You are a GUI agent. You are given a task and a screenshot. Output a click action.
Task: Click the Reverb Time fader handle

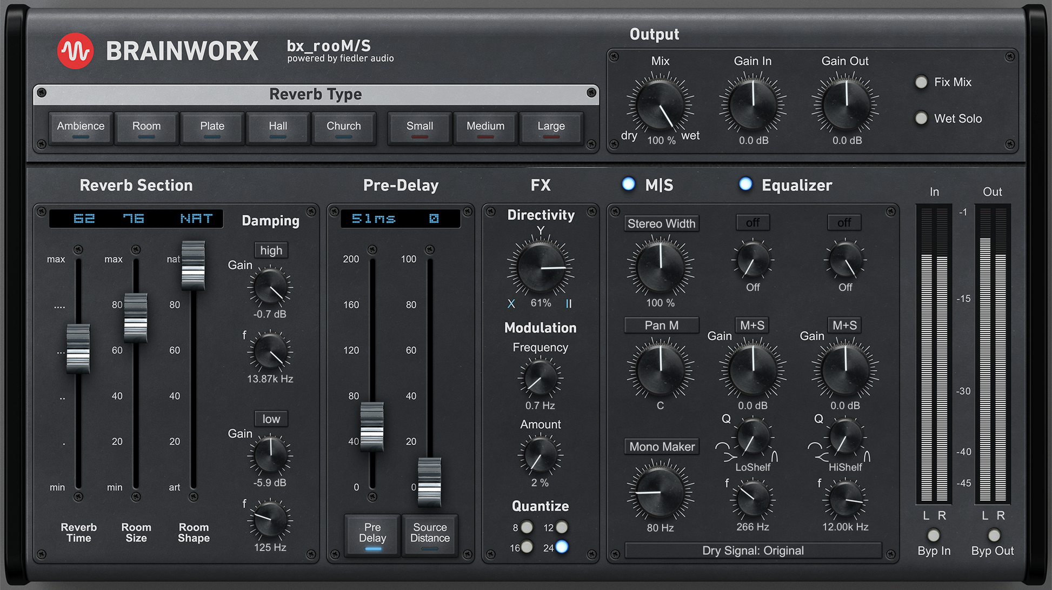tap(78, 349)
